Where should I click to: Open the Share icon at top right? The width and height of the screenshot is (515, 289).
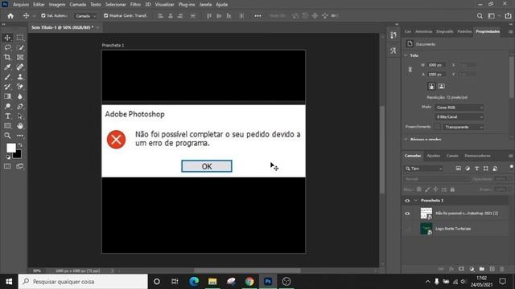[x=508, y=16]
